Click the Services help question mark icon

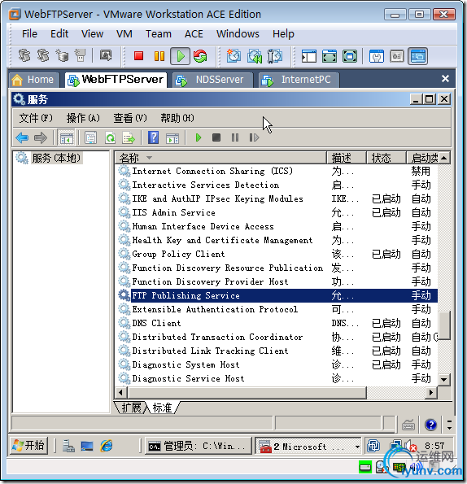[154, 137]
